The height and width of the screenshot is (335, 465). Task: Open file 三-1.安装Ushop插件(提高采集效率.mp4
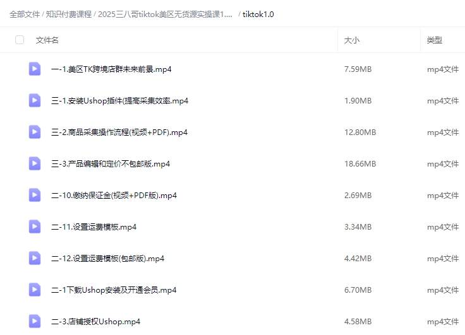click(119, 101)
